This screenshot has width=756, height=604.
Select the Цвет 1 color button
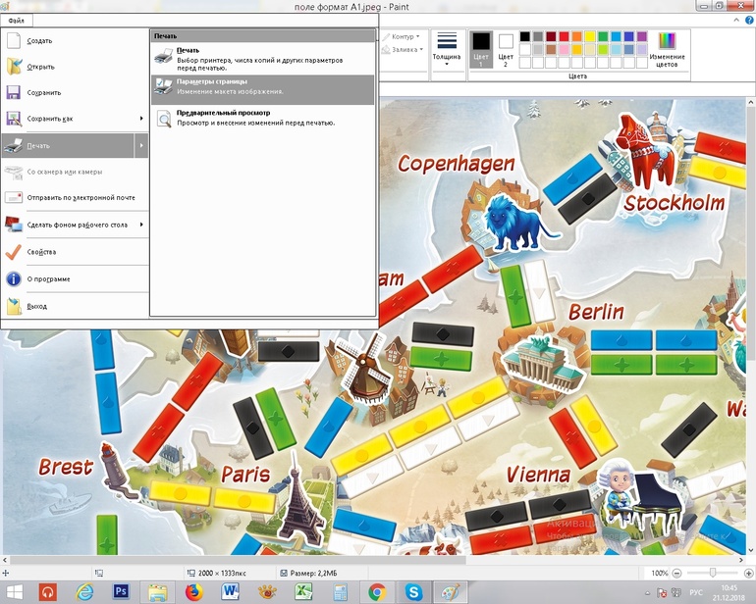pos(481,49)
